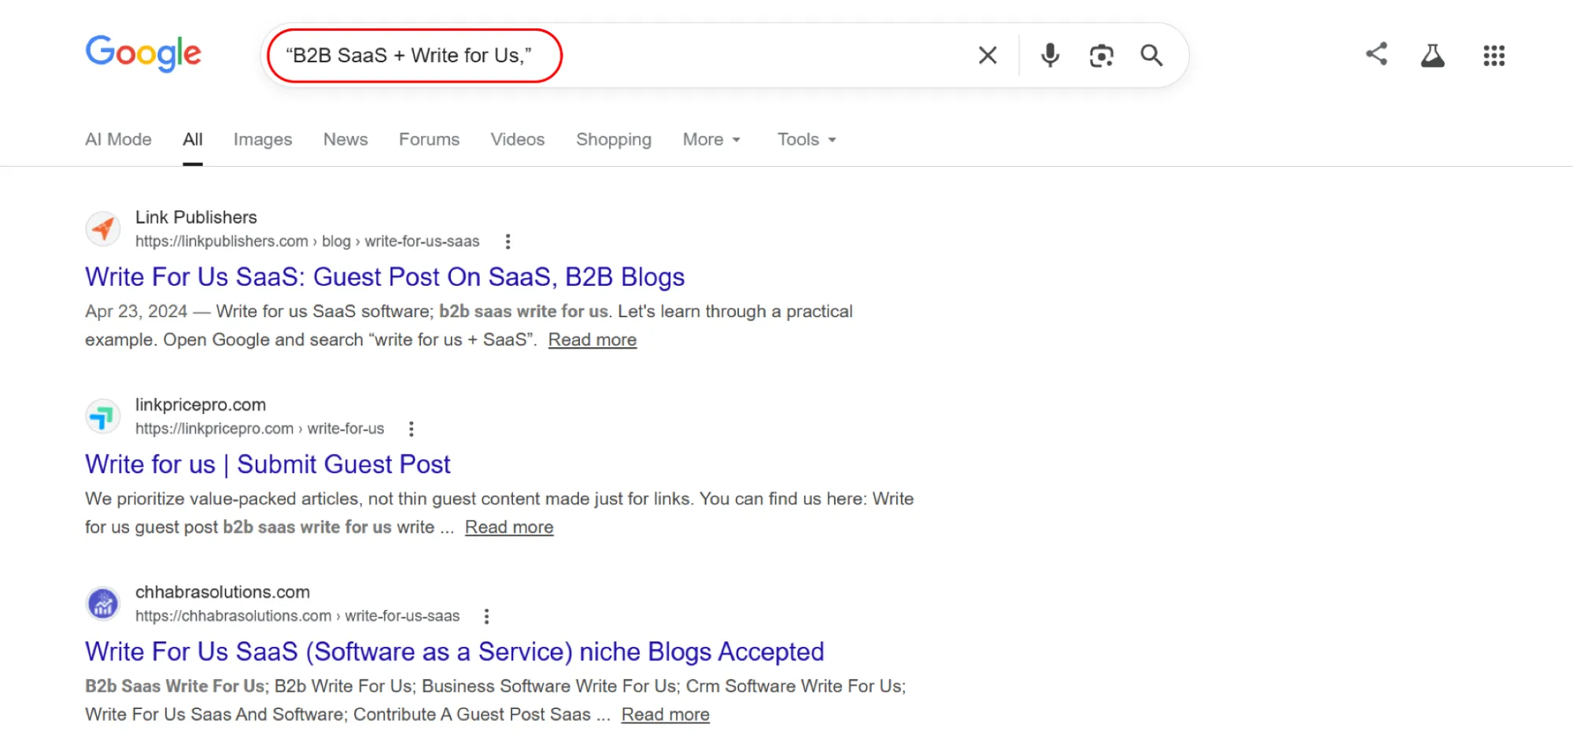The height and width of the screenshot is (754, 1573).
Task: Open the AI Mode tab
Action: pyautogui.click(x=118, y=139)
